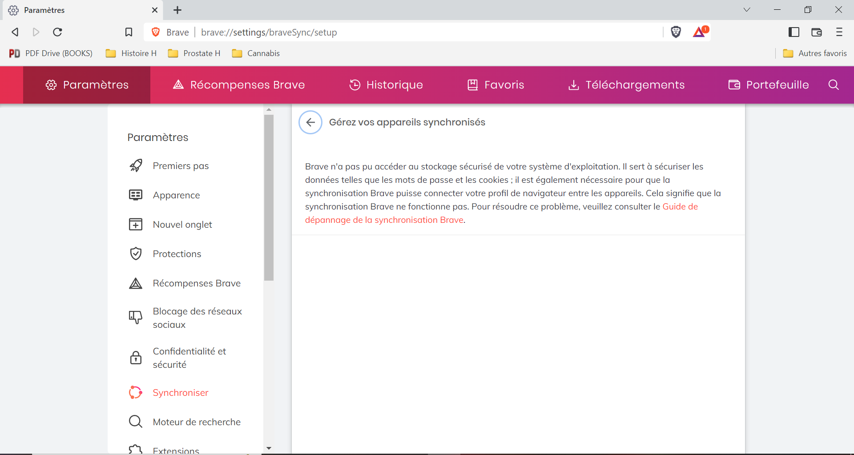Open the Historique tab

pos(386,85)
